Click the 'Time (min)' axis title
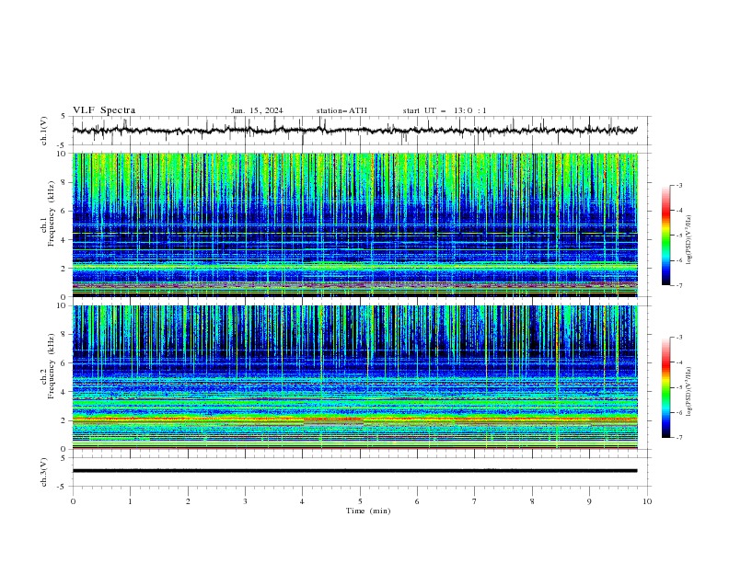The height and width of the screenshot is (563, 729). tap(368, 511)
